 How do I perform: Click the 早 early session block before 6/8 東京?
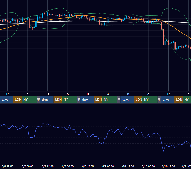pyautogui.click(x=79, y=99)
